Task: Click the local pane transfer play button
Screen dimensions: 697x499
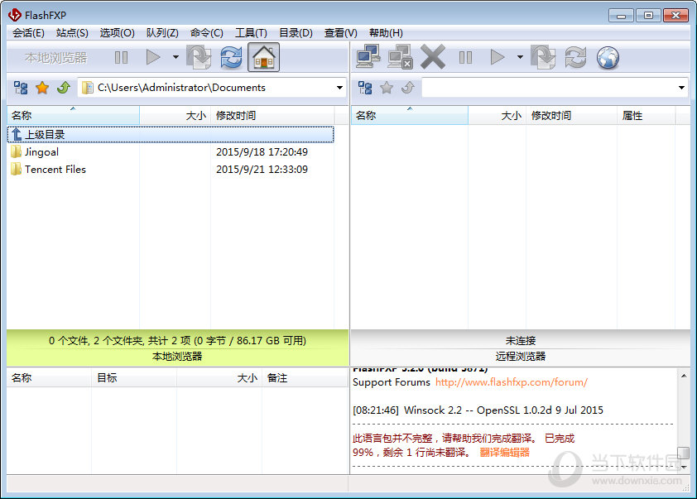Action: (153, 57)
